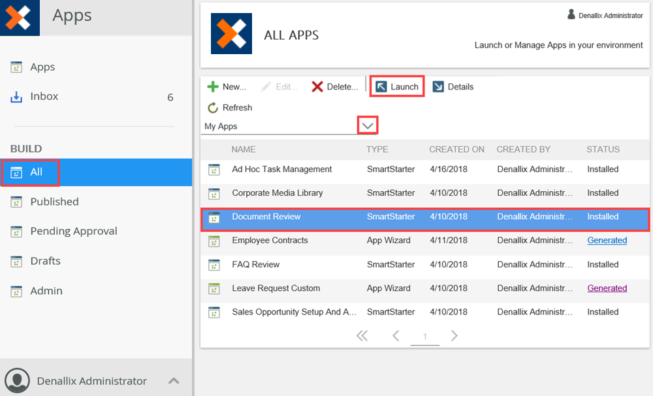Image resolution: width=653 pixels, height=396 pixels.
Task: Expand the Denallix Administrator user menu
Action: coord(174,381)
